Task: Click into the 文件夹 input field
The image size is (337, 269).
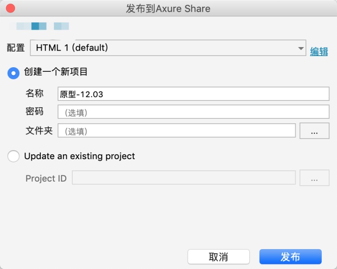Action: point(176,130)
